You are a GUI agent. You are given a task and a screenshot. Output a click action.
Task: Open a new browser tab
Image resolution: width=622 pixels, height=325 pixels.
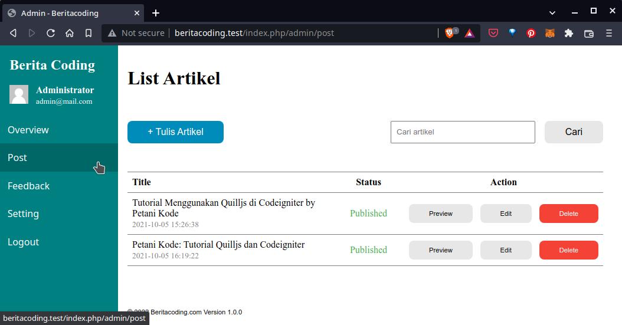tap(156, 12)
